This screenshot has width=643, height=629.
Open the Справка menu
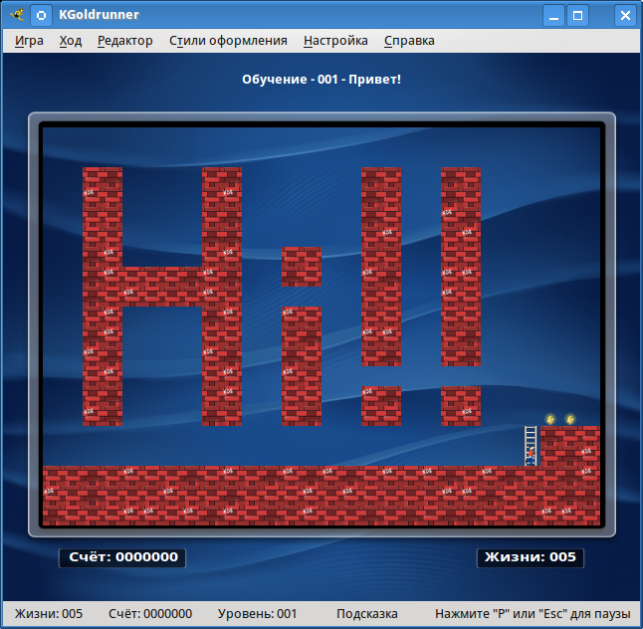click(409, 41)
